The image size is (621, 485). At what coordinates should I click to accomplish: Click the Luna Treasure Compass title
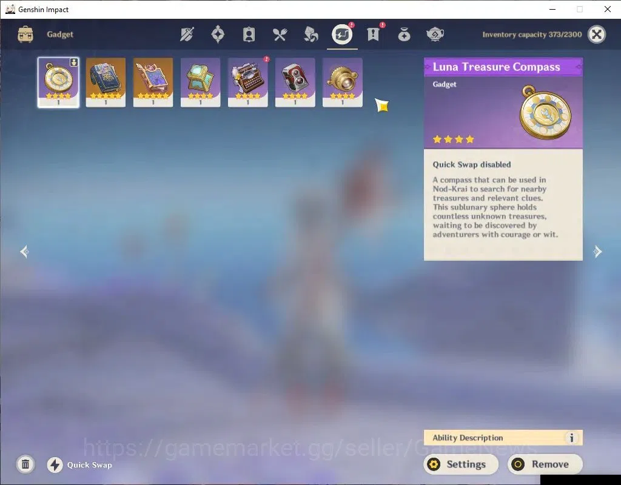(x=496, y=67)
